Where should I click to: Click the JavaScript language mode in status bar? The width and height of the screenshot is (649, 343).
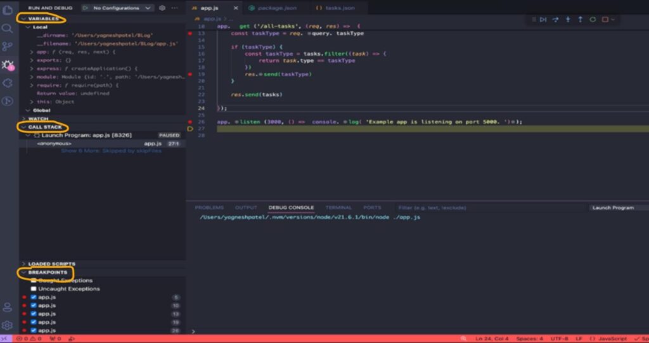tap(611, 339)
